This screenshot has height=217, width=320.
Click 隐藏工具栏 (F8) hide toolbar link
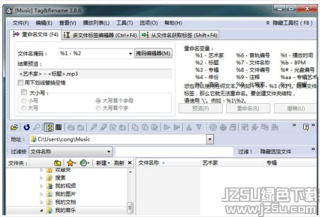point(289,23)
